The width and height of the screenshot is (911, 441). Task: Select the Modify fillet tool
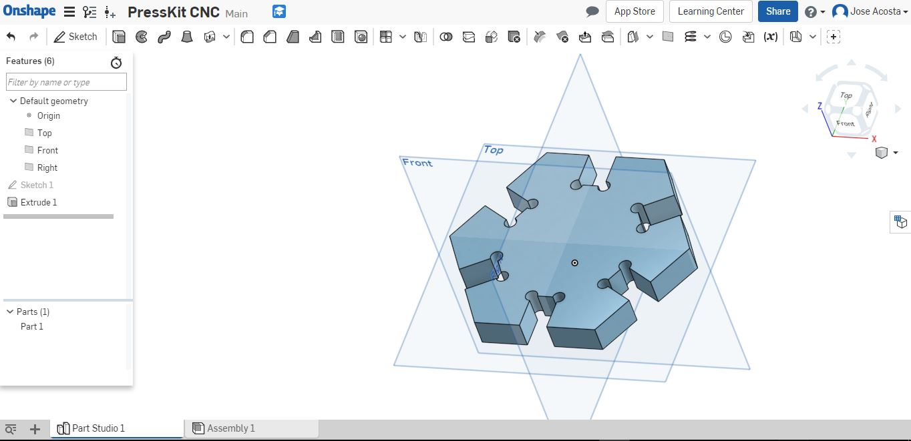click(540, 37)
